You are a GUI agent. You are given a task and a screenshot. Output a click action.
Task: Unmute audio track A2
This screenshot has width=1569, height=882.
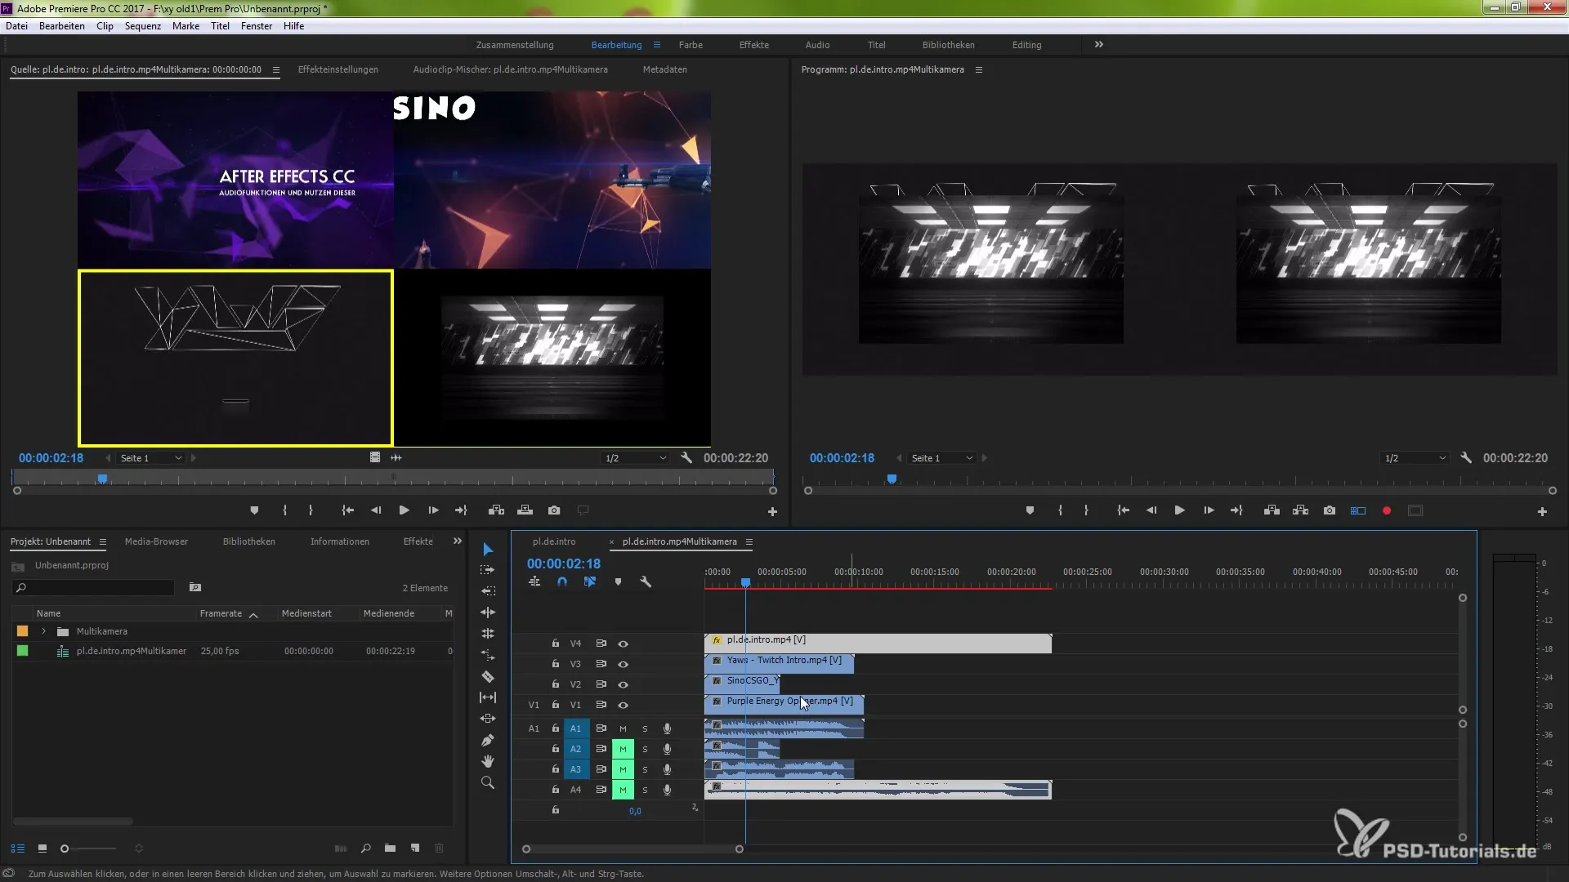(623, 749)
